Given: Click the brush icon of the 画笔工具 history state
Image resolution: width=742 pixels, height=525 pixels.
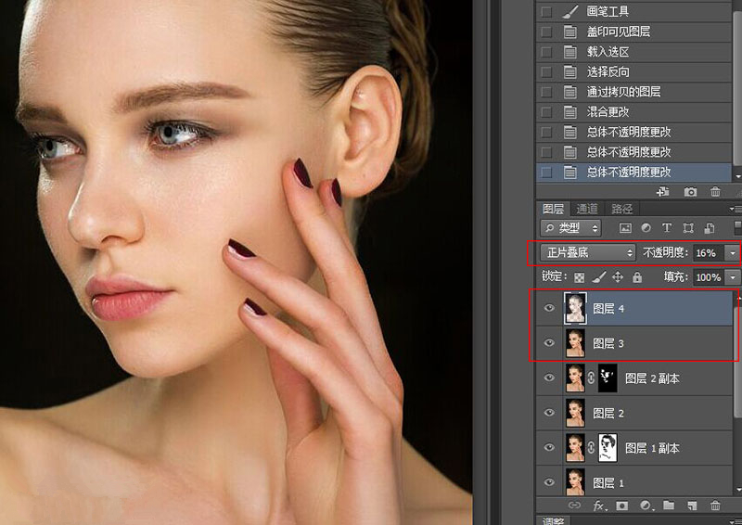Looking at the screenshot, I should click(x=570, y=12).
